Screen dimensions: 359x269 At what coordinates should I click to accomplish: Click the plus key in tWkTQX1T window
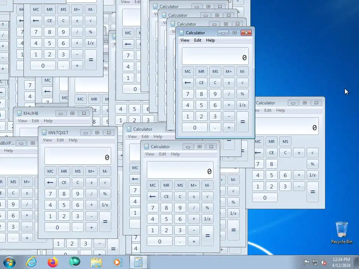click(92, 227)
